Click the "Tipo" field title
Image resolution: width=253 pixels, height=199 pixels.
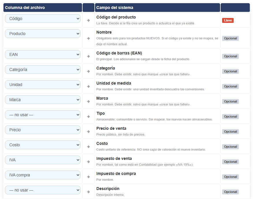[x=101, y=113]
